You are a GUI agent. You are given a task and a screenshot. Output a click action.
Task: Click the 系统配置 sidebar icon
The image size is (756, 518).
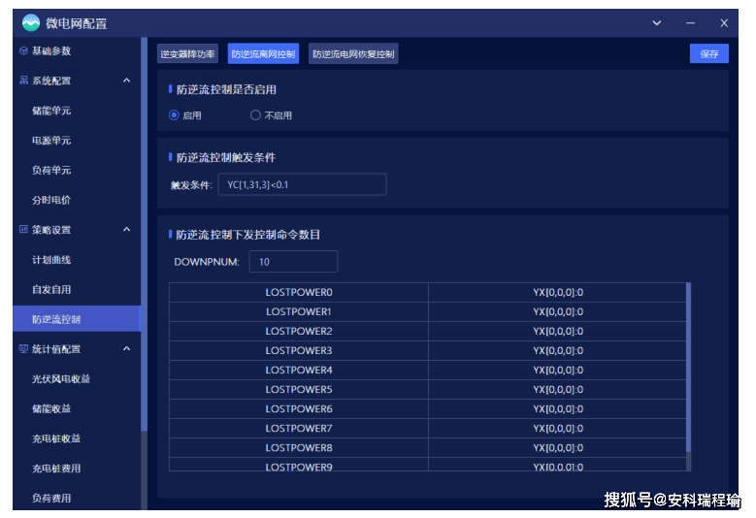pyautogui.click(x=23, y=81)
